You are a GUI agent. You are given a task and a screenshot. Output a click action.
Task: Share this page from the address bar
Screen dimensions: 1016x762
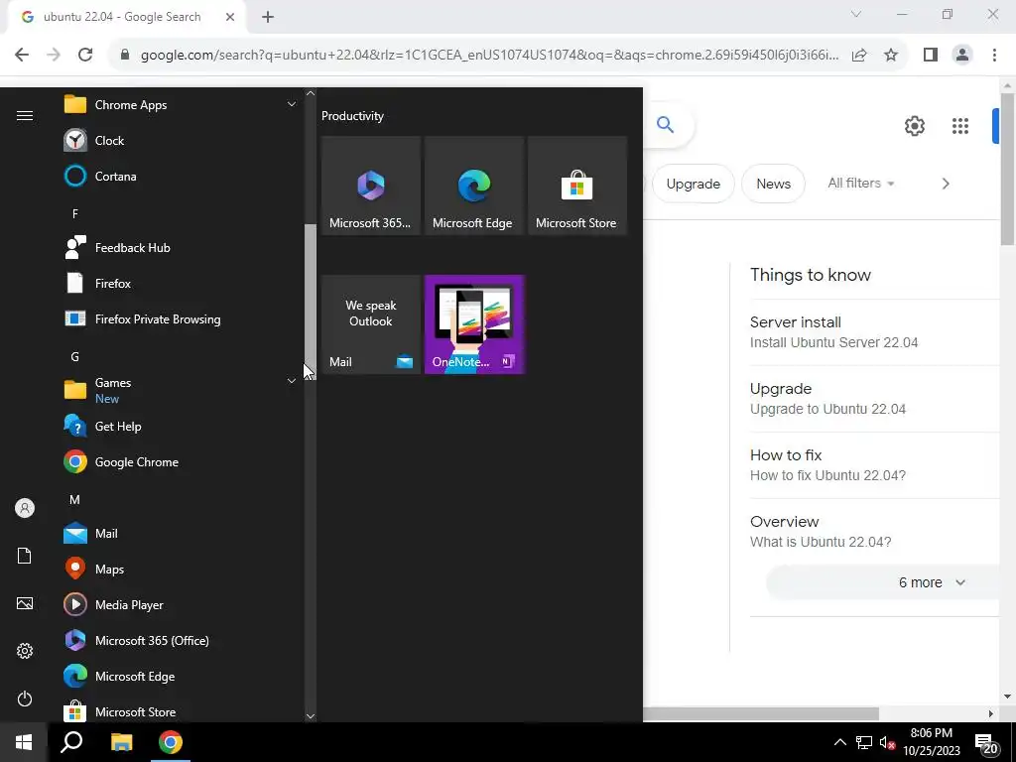[859, 56]
